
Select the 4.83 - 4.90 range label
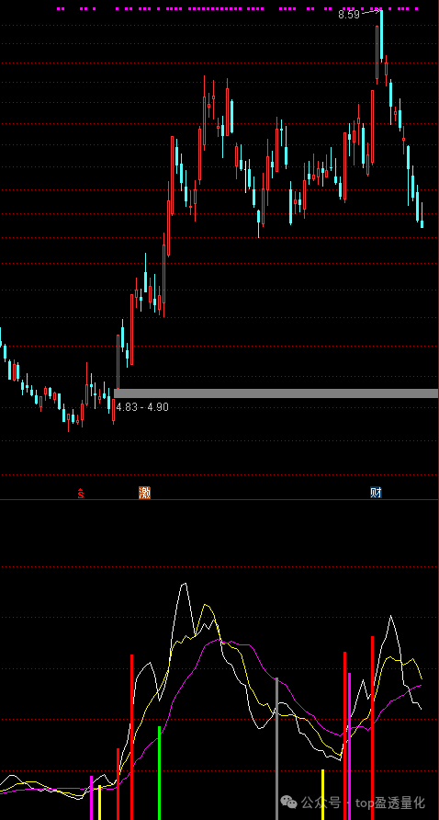pyautogui.click(x=142, y=407)
